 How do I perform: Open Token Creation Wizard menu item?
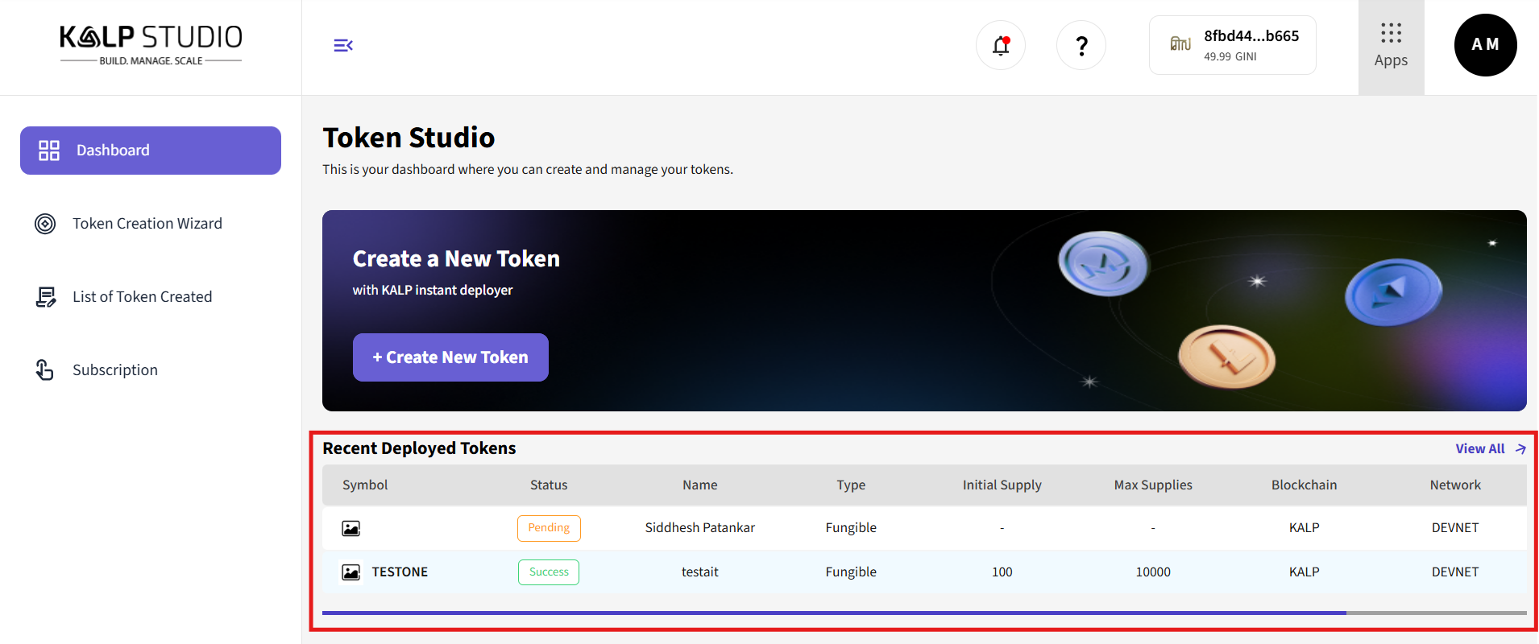pos(147,224)
